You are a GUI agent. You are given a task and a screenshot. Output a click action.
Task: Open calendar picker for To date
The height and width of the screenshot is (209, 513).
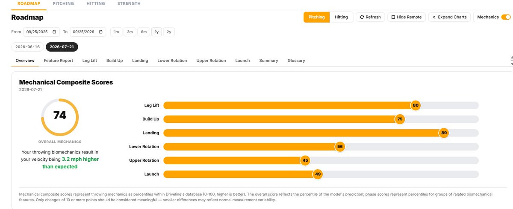point(101,32)
